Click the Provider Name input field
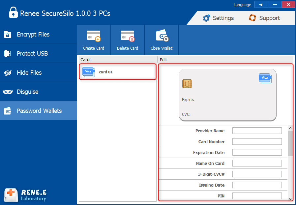Viewport: 296px width, 205px height. pyautogui.click(x=257, y=131)
